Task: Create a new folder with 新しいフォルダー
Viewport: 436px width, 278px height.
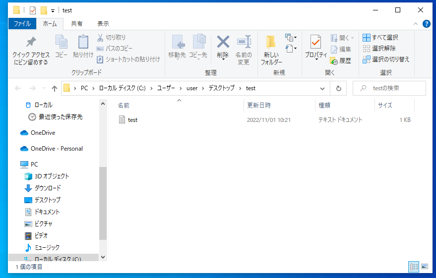Action: point(271,50)
